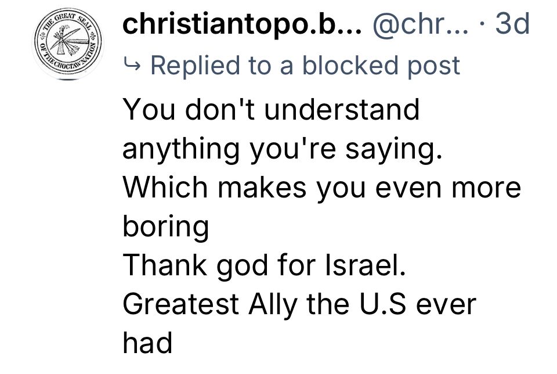Click the "Which makes you even more" line

(322, 187)
